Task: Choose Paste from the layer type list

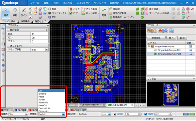Action: tap(51, 97)
